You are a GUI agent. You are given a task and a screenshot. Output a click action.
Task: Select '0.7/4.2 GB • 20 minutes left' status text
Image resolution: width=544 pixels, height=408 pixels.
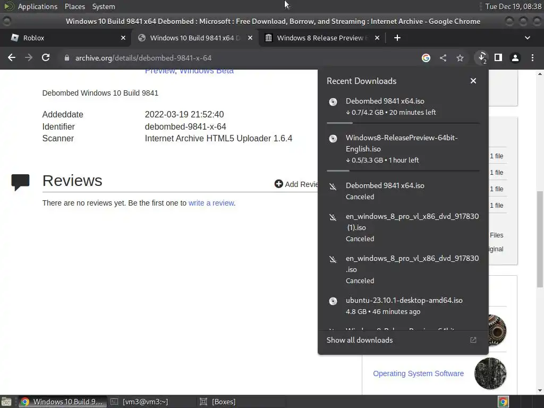[x=390, y=112]
